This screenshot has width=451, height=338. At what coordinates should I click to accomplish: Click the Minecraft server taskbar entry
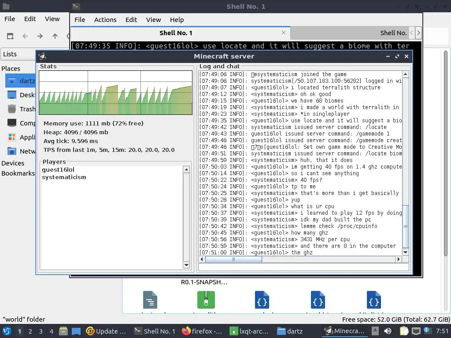[x=345, y=331]
